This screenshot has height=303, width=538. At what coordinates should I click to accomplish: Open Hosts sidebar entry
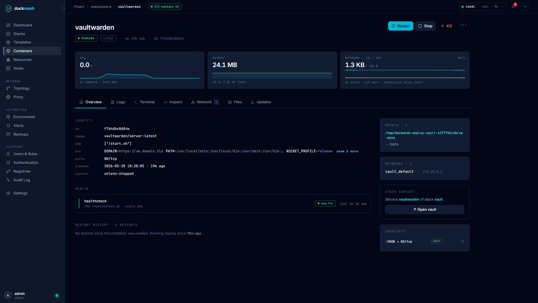[x=32, y=68]
